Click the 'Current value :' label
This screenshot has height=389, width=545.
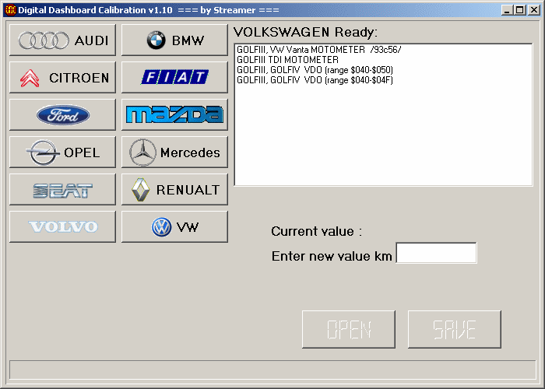coord(317,231)
